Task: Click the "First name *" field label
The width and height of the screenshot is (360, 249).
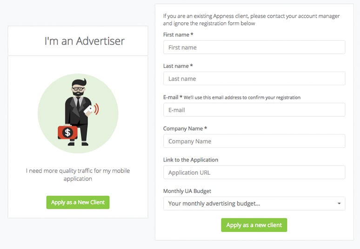Action: 178,35
